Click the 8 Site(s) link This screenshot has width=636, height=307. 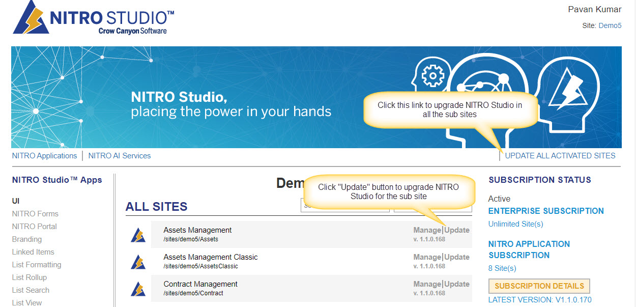(x=502, y=268)
